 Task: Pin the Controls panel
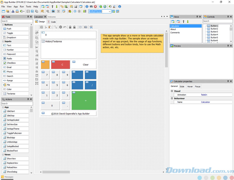[228, 16]
